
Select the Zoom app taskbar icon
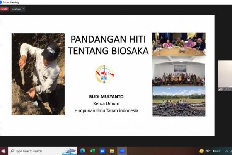click(x=122, y=151)
